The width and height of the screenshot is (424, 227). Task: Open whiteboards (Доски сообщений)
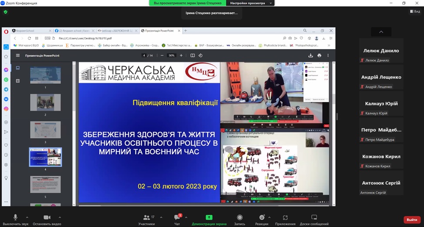point(314,217)
